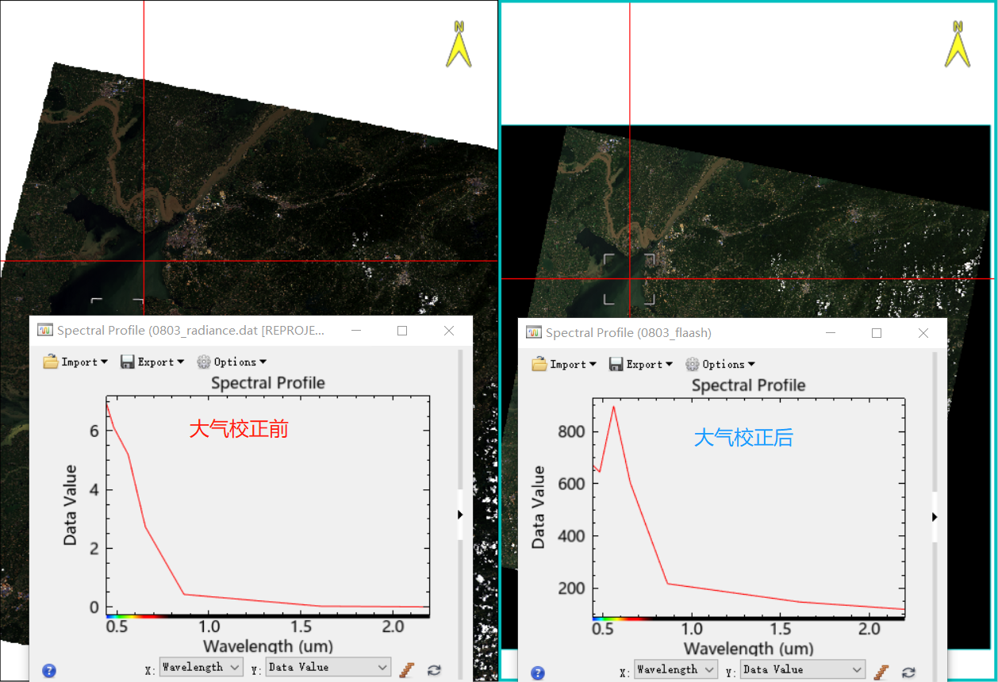998x682 pixels.
Task: Click north arrow icon in right image view
Action: tap(958, 44)
